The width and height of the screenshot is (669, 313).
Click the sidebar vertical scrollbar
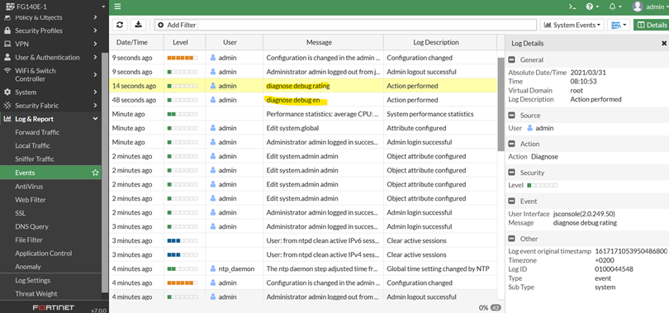coord(105,173)
